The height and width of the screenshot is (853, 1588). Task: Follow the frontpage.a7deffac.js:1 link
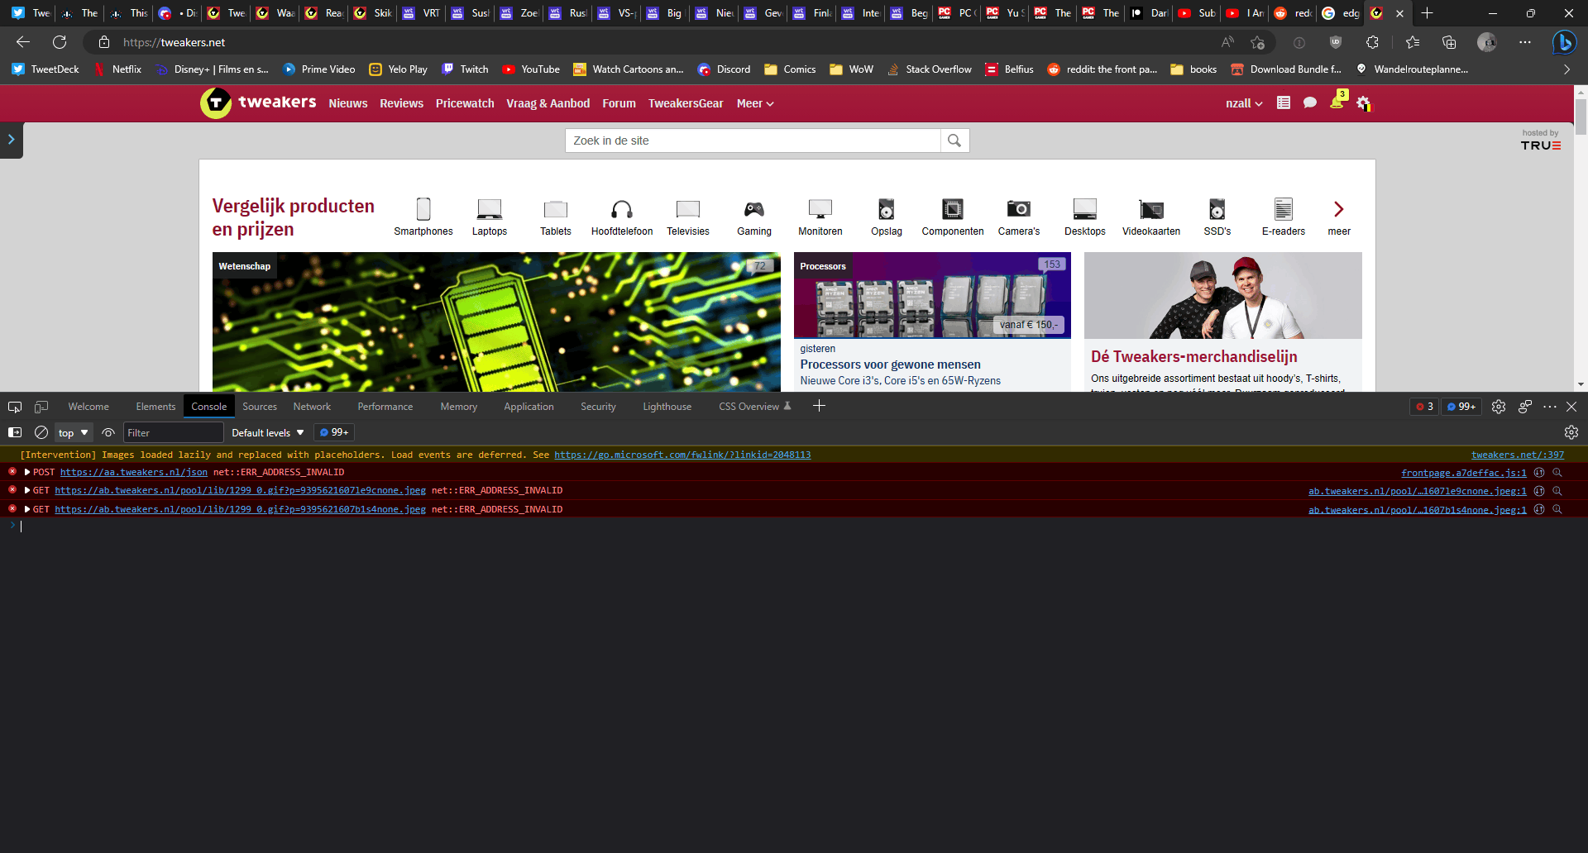click(1463, 472)
